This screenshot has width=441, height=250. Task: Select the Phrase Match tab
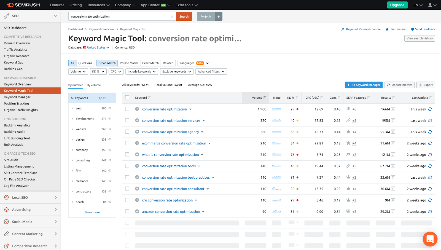(x=129, y=63)
